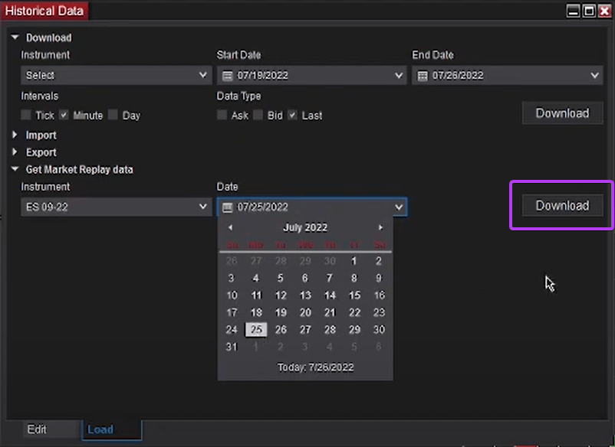
Task: Click the Start Date calendar icon
Action: pyautogui.click(x=228, y=76)
